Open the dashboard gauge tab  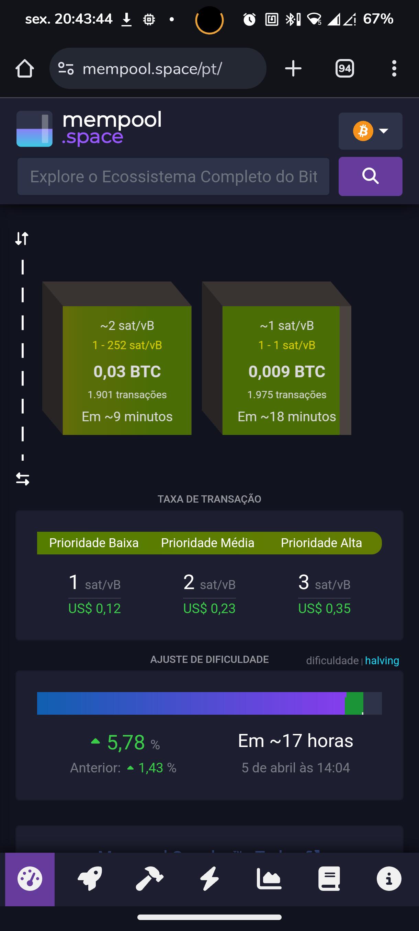coord(30,879)
